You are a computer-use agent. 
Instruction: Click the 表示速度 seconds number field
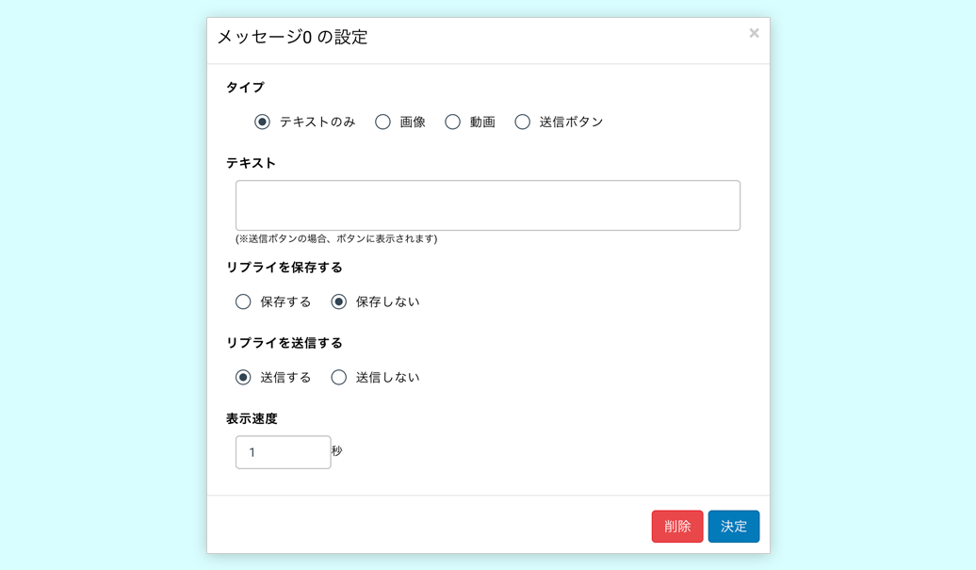[x=283, y=452]
